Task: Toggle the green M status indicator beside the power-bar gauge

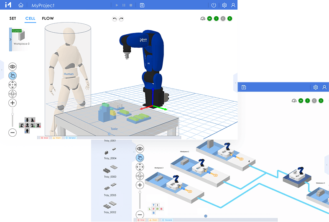Action: coord(209,18)
